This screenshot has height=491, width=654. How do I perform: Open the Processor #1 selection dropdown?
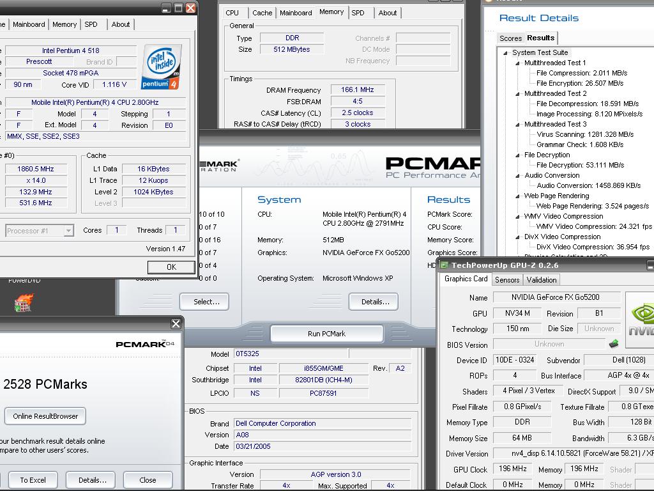tap(68, 230)
